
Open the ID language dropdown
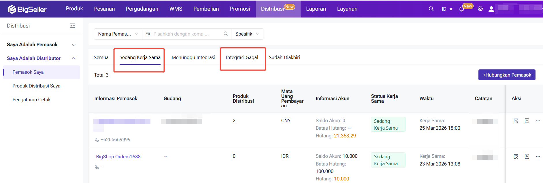click(447, 9)
